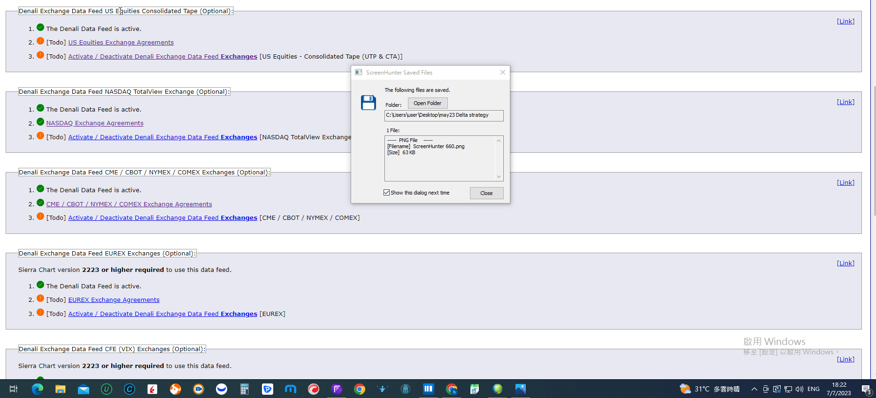The width and height of the screenshot is (876, 398).
Task: Open the blue bird taskbar app
Action: (383, 389)
